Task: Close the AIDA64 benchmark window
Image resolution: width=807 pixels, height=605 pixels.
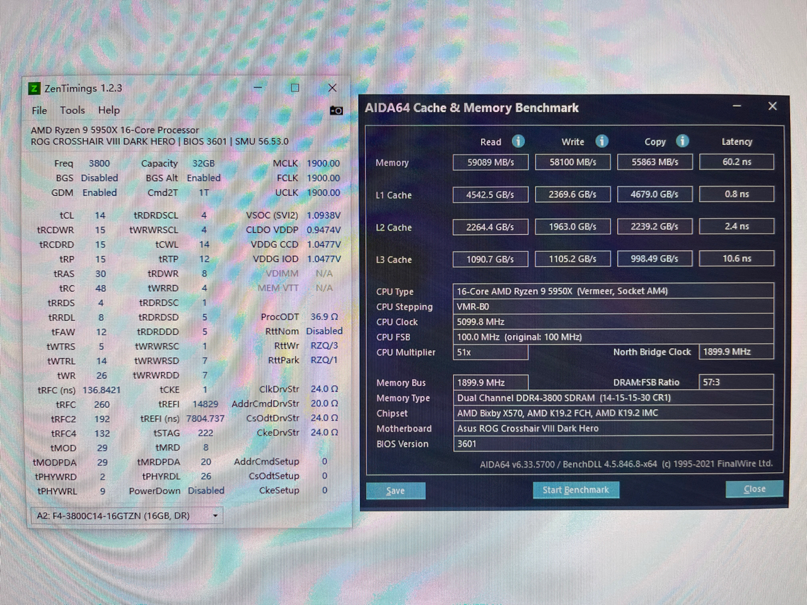Action: (772, 106)
